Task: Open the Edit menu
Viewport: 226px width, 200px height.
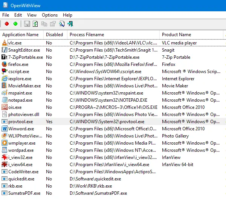Action: click(x=18, y=15)
